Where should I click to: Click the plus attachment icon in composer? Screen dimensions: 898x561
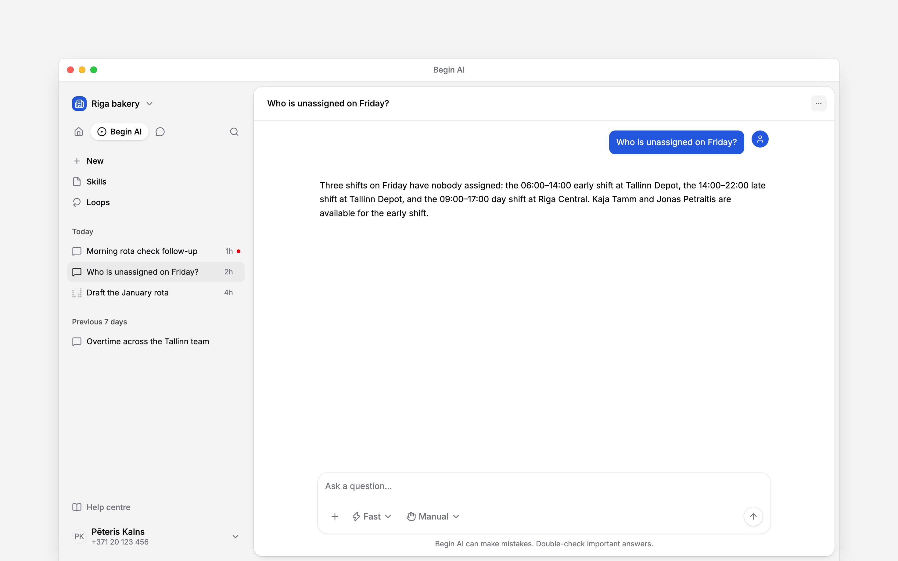(335, 516)
